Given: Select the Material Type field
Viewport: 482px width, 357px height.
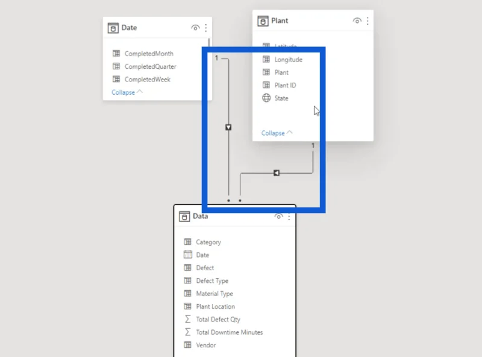Looking at the screenshot, I should coord(214,294).
